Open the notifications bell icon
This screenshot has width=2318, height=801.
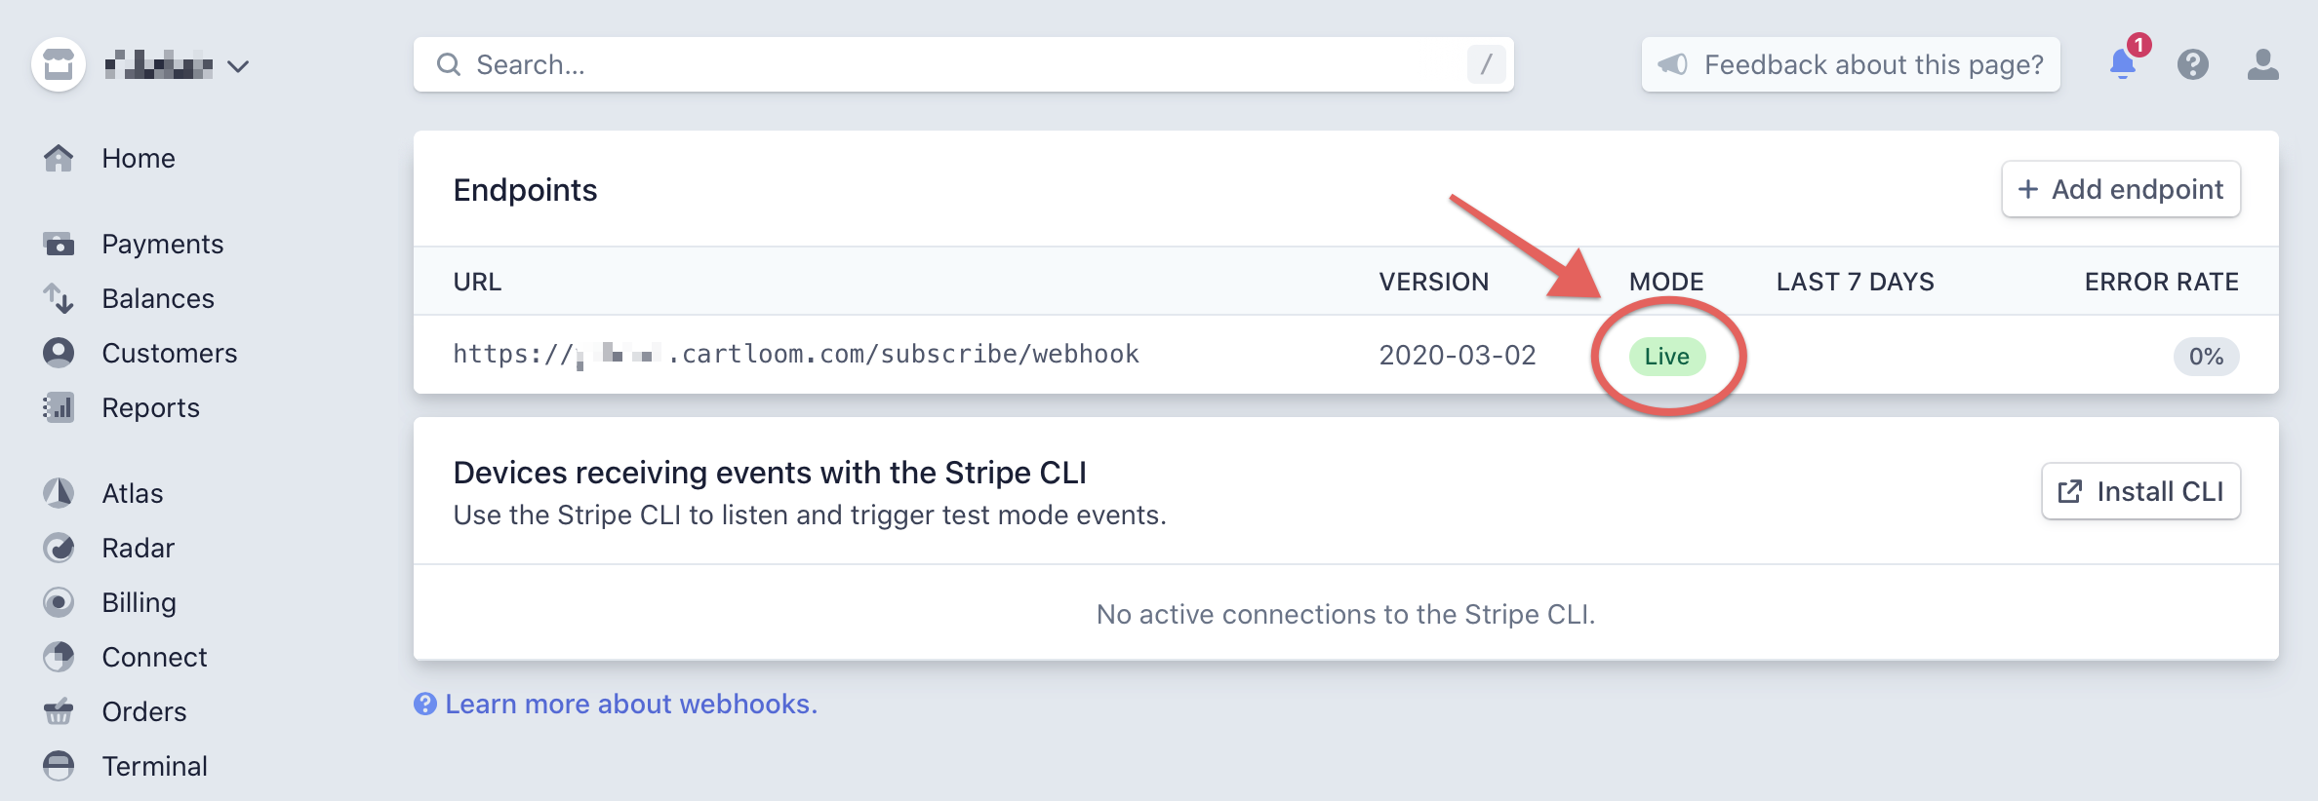(2123, 64)
